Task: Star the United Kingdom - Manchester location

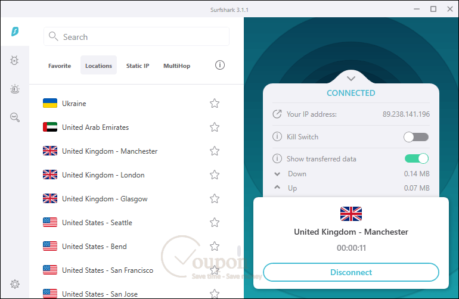Action: point(215,151)
